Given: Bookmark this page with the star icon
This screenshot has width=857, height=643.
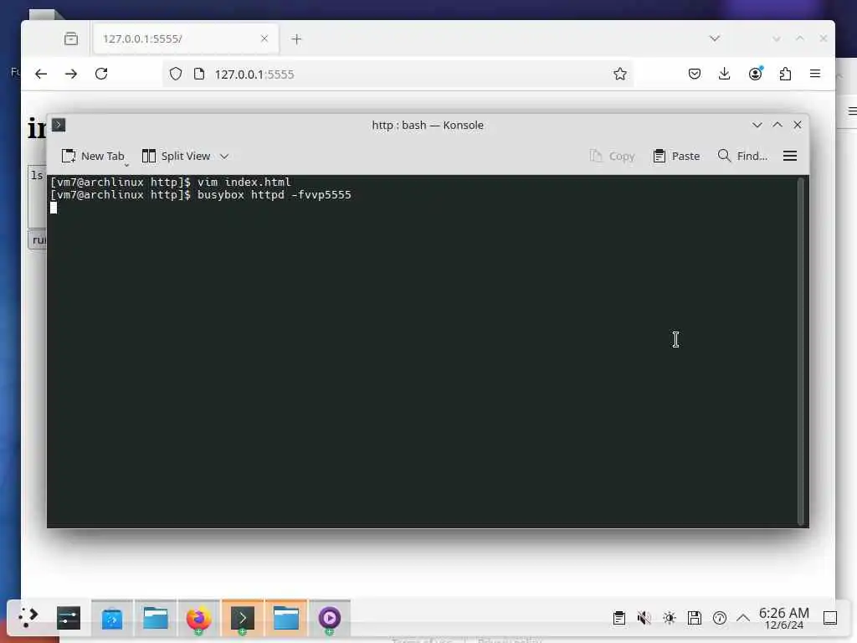Looking at the screenshot, I should 620,74.
